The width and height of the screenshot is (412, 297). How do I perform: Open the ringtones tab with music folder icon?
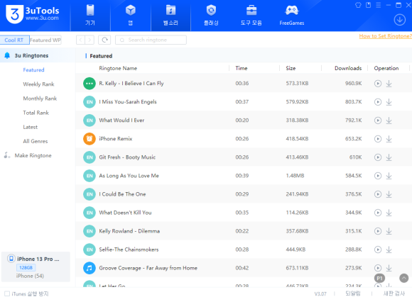click(170, 16)
